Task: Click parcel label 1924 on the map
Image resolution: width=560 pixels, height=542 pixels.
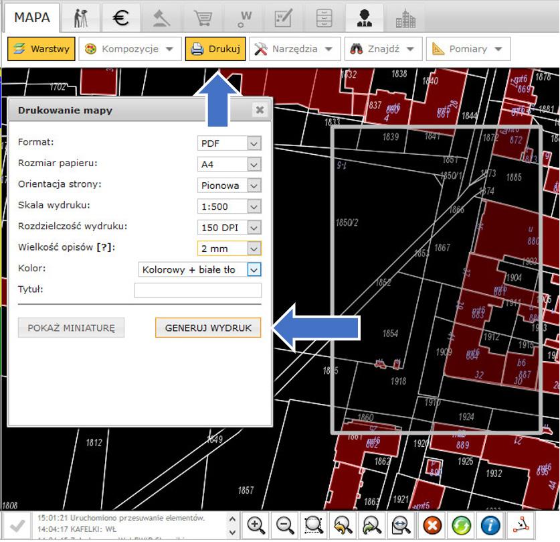Action: [x=466, y=417]
